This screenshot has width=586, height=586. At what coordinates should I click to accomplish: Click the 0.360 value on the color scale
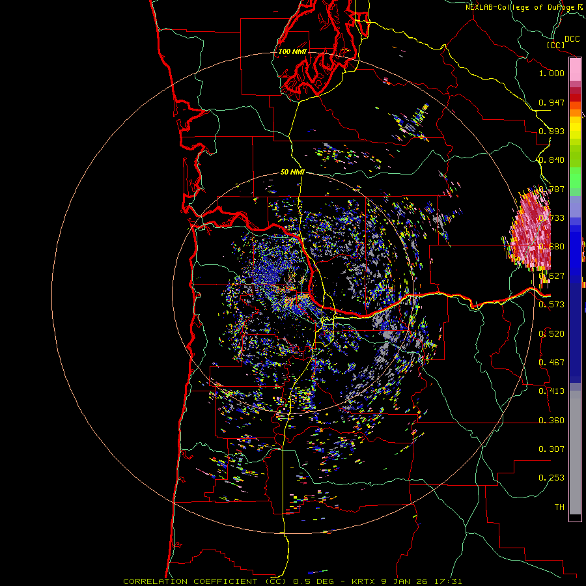pos(551,420)
